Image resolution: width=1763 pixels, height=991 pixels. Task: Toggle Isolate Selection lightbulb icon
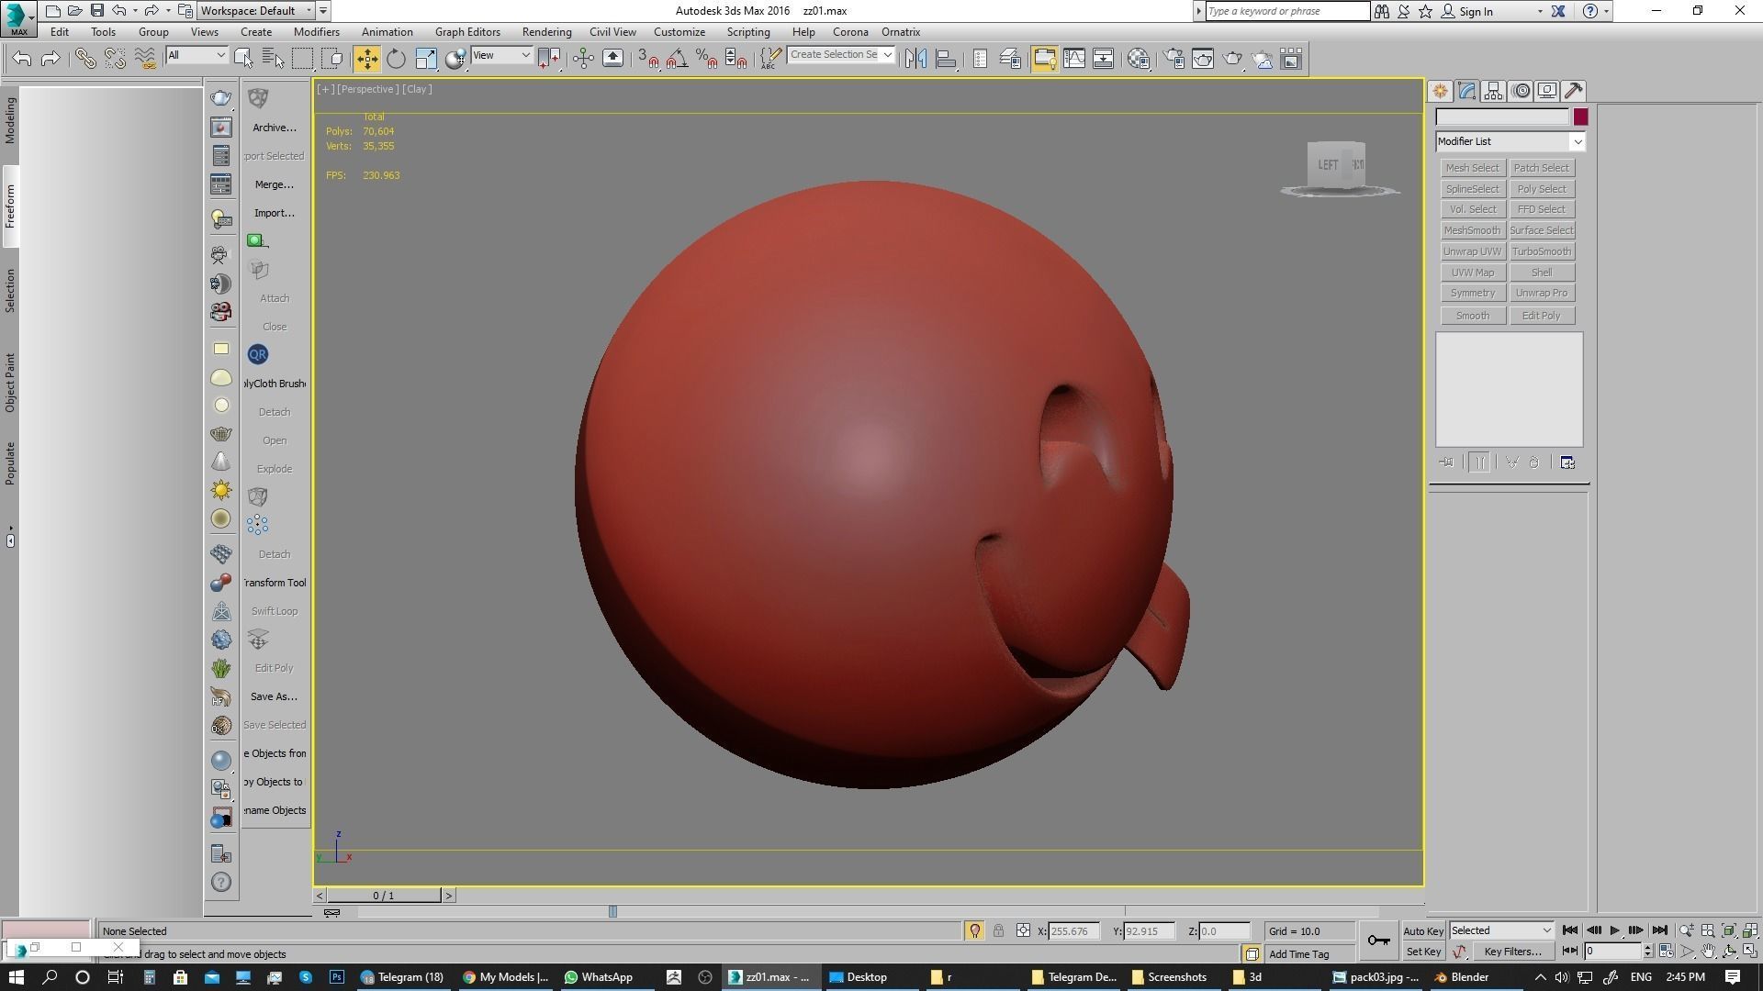974,930
